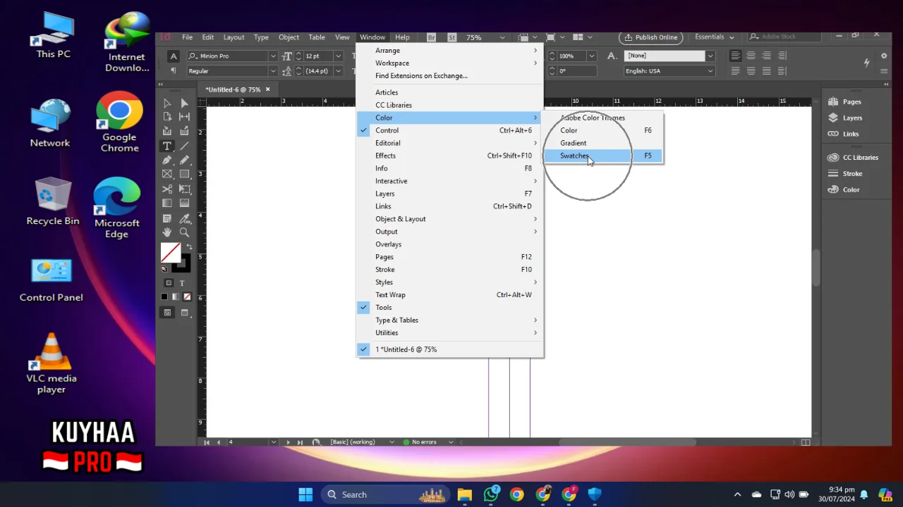Viewport: 903px width, 507px height.
Task: Pick the Gradient Feather tool
Action: pyautogui.click(x=184, y=203)
